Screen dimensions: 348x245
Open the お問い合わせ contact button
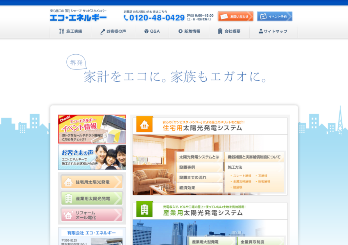click(235, 16)
